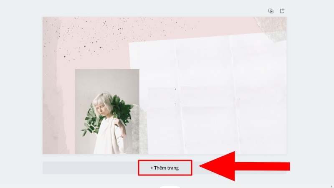Click the + Thêm trang button
This screenshot has height=188, width=334.
[165, 168]
